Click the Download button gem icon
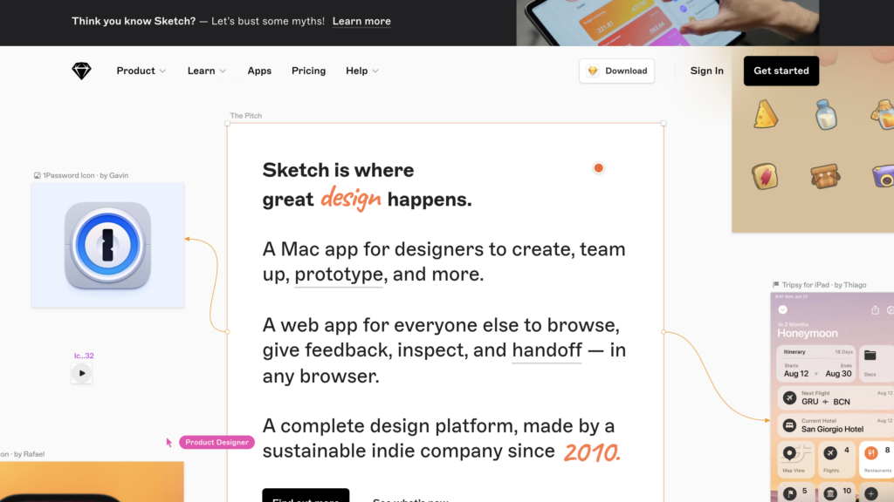 coord(593,71)
